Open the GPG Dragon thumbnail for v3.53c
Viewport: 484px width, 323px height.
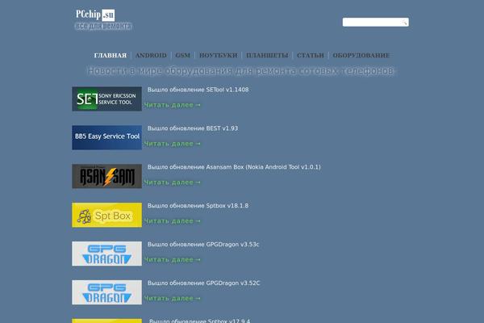point(106,254)
